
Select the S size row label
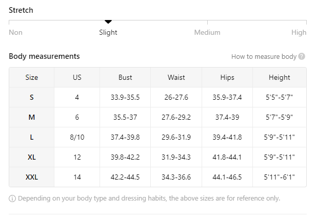point(32,97)
